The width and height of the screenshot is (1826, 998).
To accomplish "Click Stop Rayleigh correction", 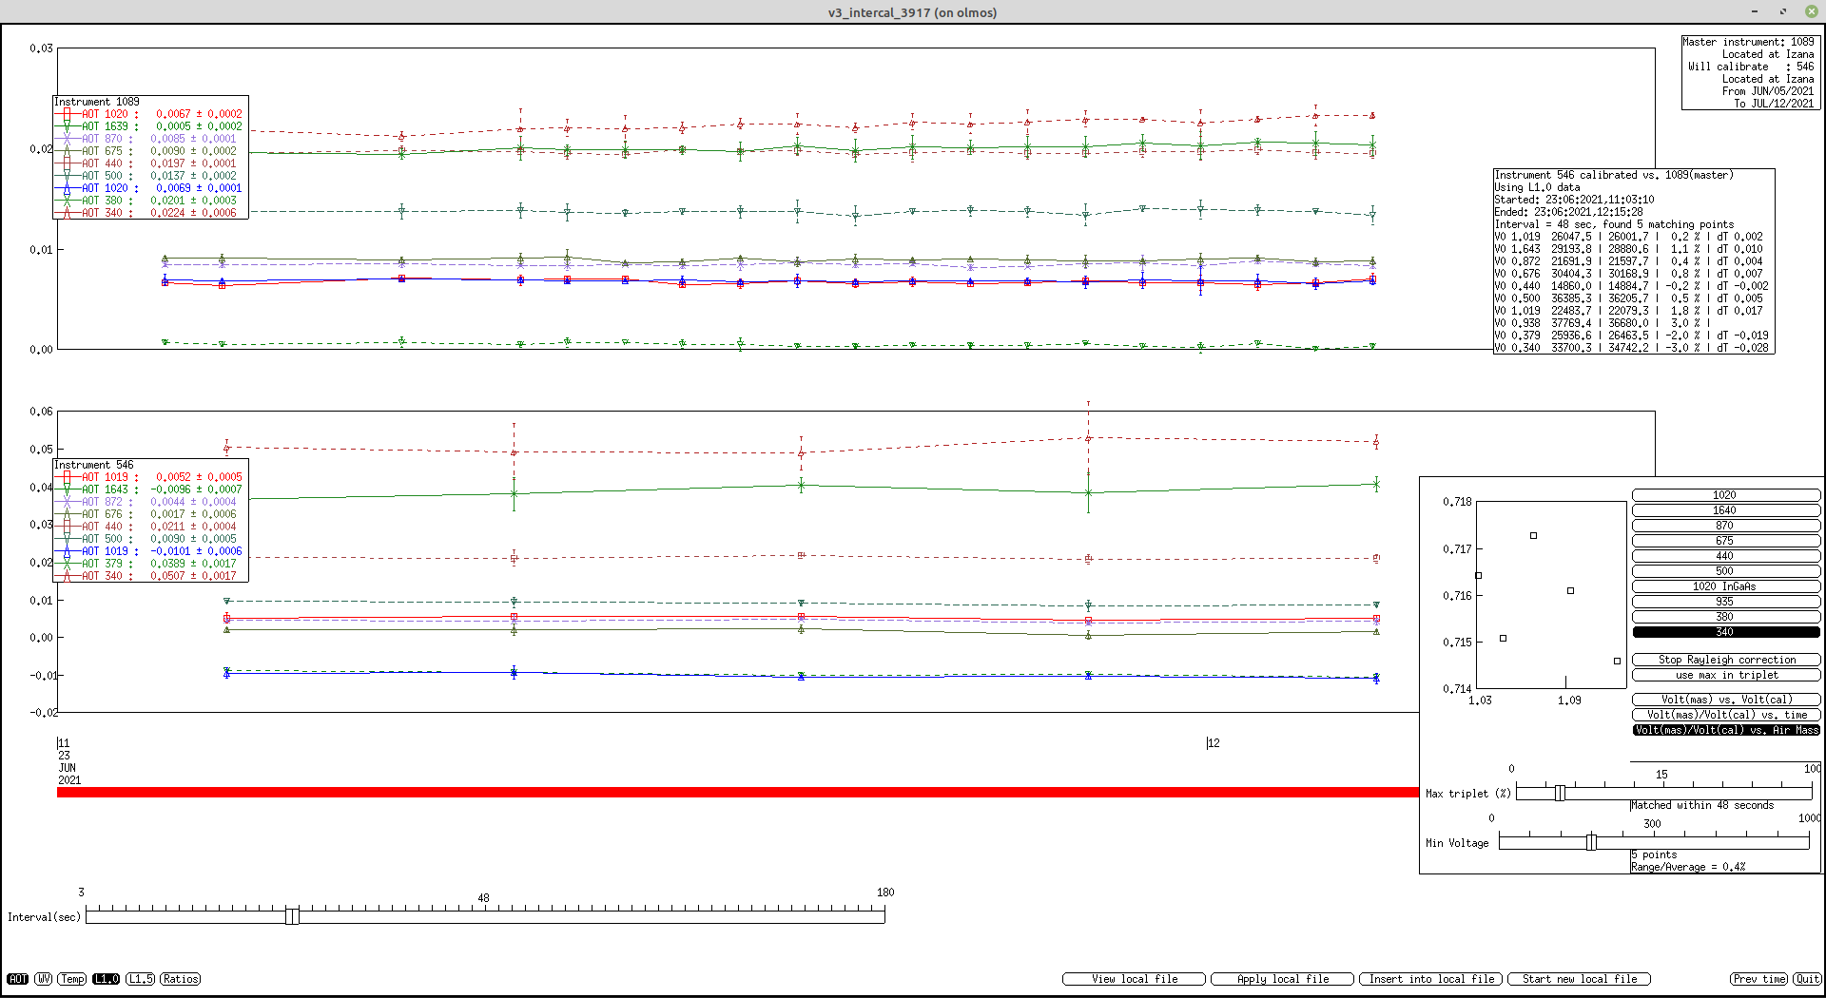I will pos(1725,660).
